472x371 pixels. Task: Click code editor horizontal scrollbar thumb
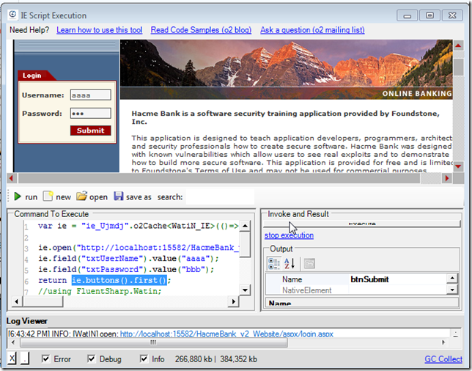pyautogui.click(x=43, y=301)
